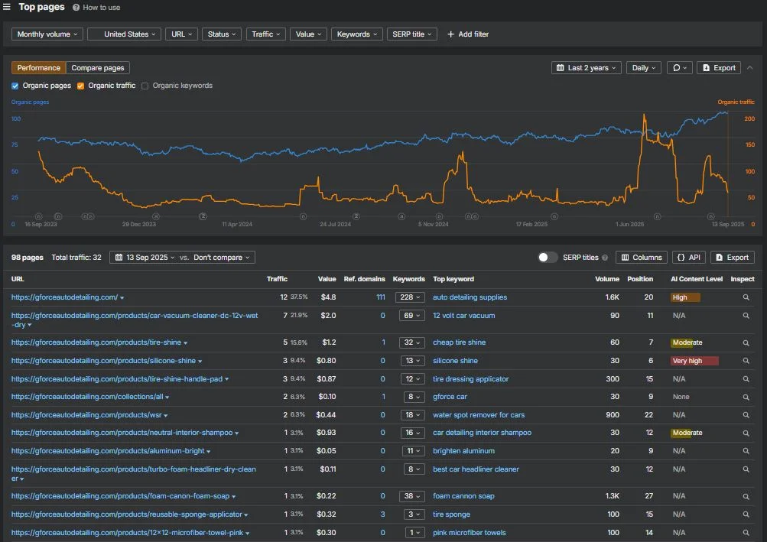This screenshot has height=542, width=767.
Task: Click the chart marker labeled 2 near Apr 2024
Action: tap(203, 216)
